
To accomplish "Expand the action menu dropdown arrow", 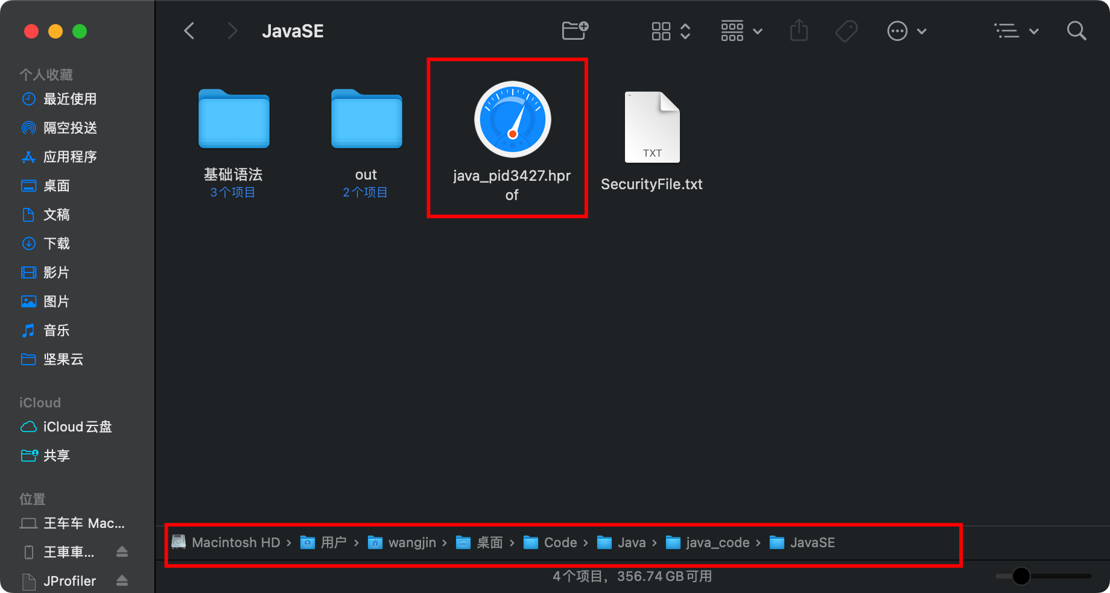I will (x=922, y=31).
